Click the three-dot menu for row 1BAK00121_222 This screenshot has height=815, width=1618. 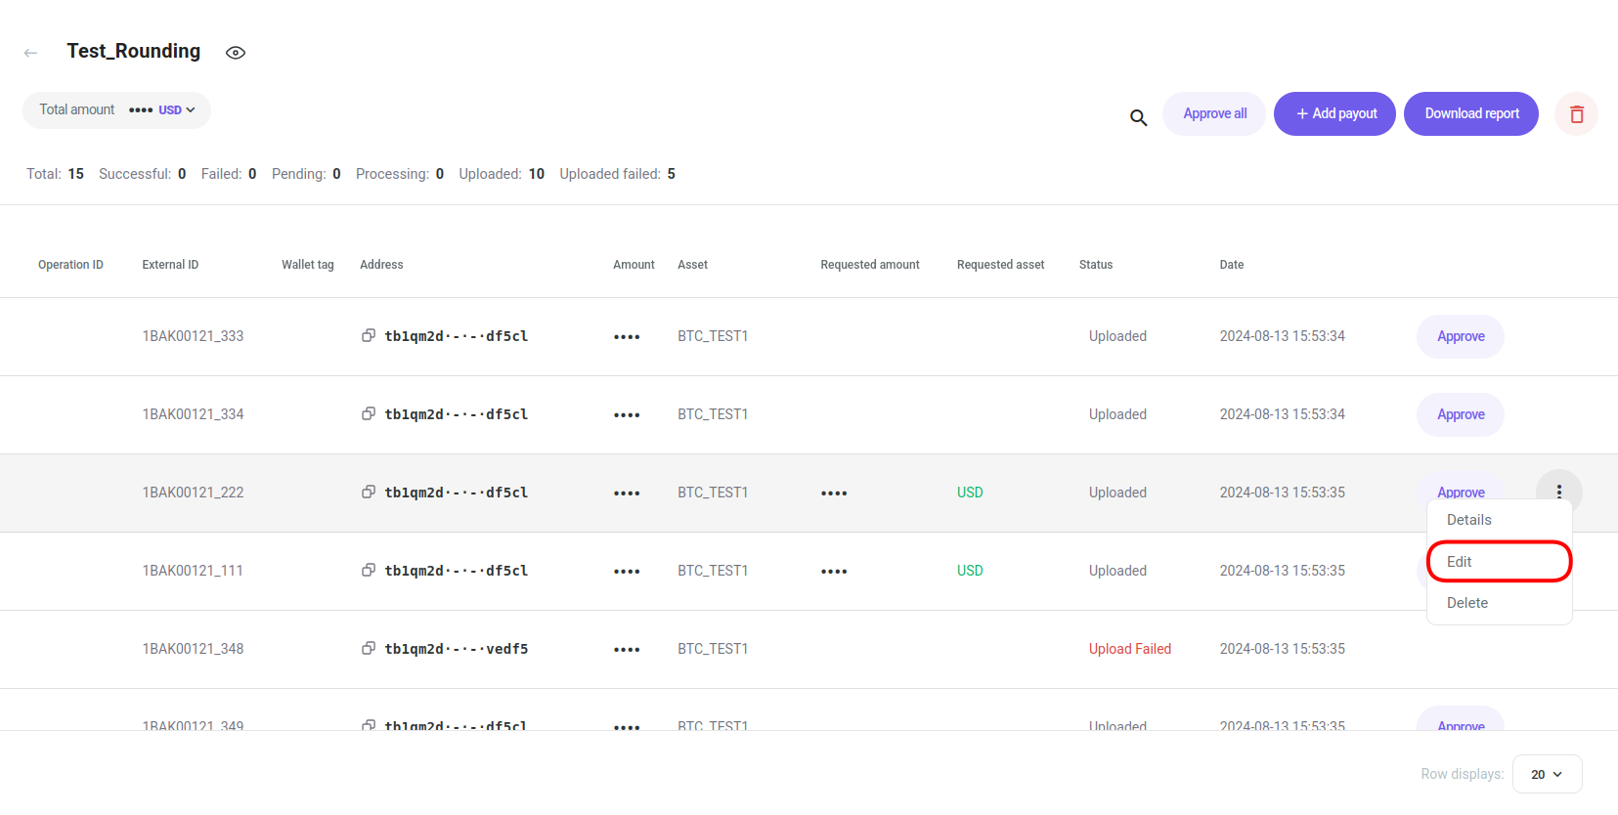[x=1558, y=492]
